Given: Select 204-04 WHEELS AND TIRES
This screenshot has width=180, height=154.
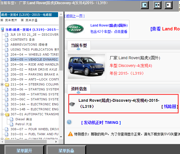Looking at the screenshot, I should (35, 54).
